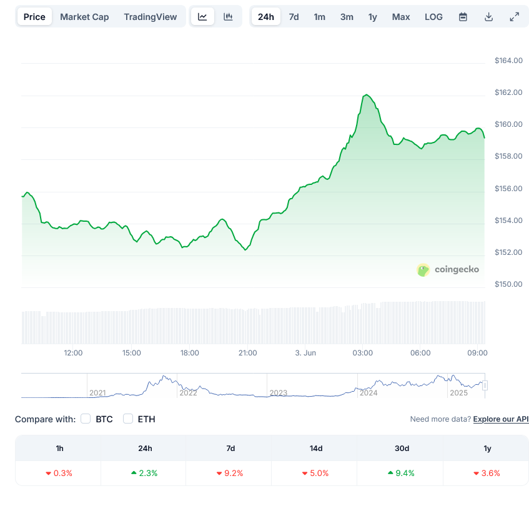
Task: Click 2025 marker in the history navigator
Action: 459,393
